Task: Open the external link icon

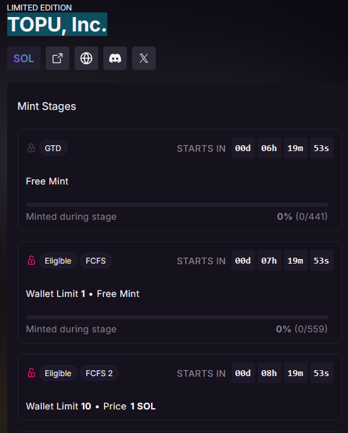Action: click(x=58, y=58)
